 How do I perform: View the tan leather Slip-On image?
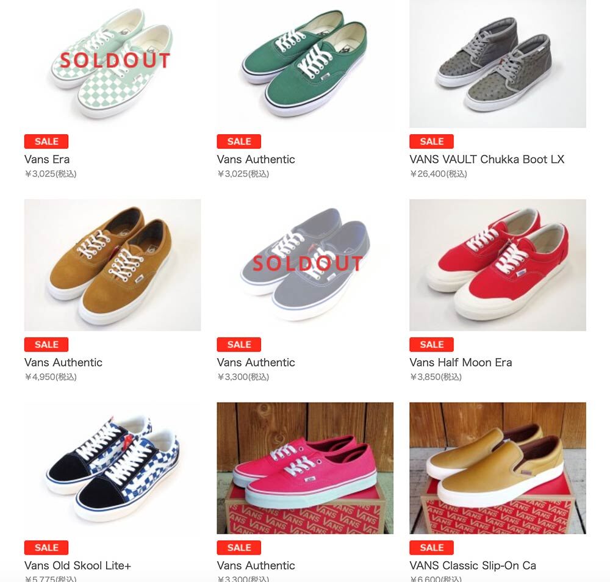[498, 468]
